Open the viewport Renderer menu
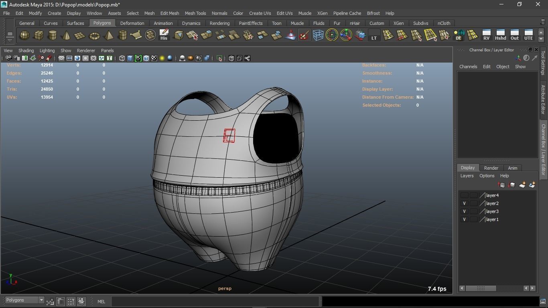Screen dimensions: 548x308 coord(86,51)
